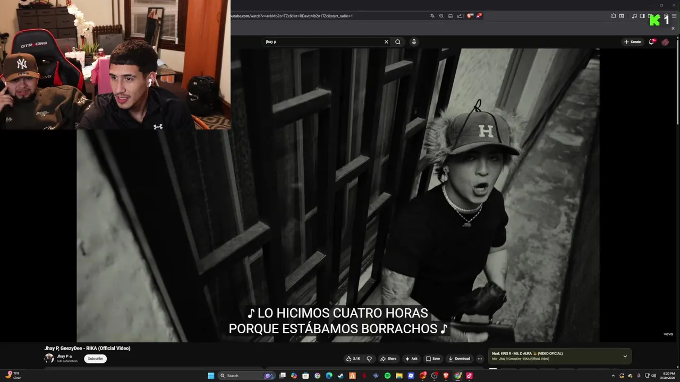Click the Windows taskbar Search box
This screenshot has width=680, height=382.
click(246, 376)
